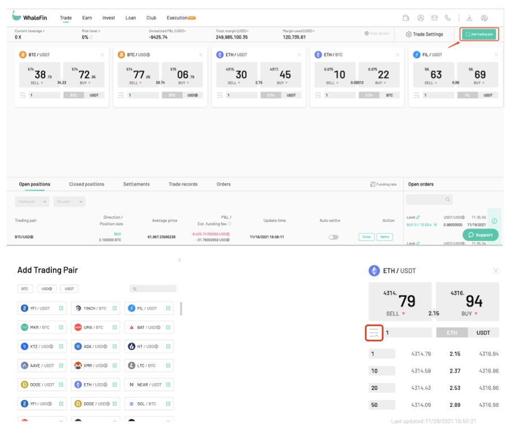Select ETH unit on ETH/BTC card
The image size is (511, 430).
(369, 95)
